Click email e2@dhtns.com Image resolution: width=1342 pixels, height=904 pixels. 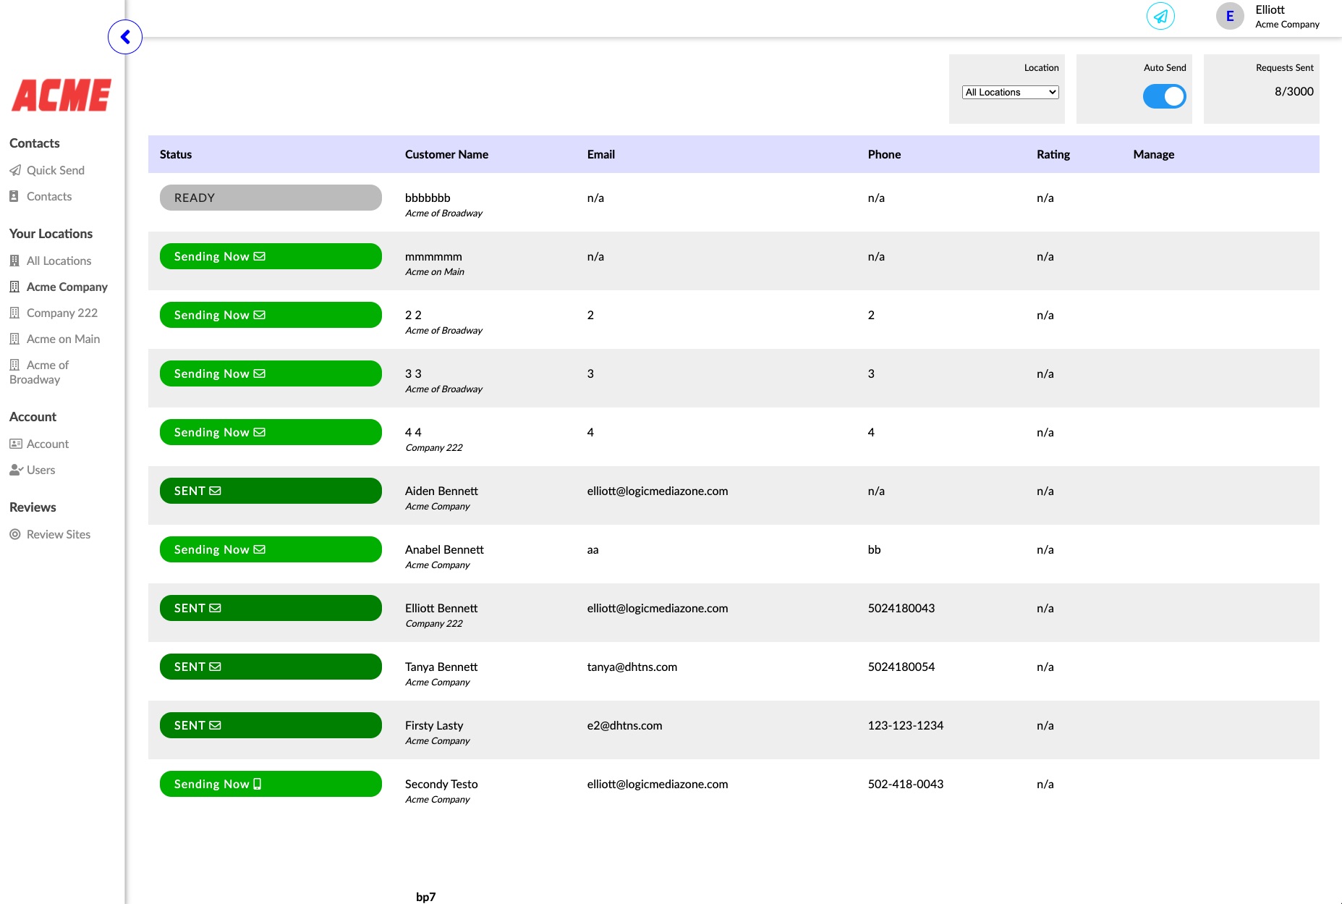(625, 725)
